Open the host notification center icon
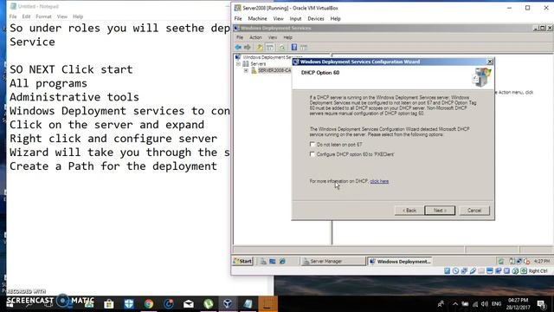Image resolution: width=554 pixels, height=312 pixels. 541,304
